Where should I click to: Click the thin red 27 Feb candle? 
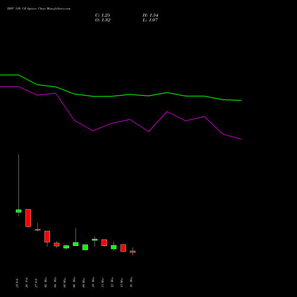(37, 230)
